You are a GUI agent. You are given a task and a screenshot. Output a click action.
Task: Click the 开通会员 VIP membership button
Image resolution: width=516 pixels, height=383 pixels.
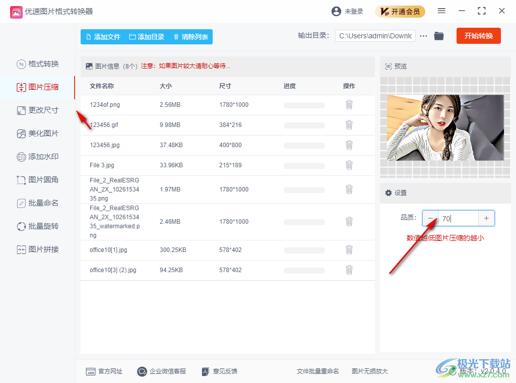click(400, 12)
